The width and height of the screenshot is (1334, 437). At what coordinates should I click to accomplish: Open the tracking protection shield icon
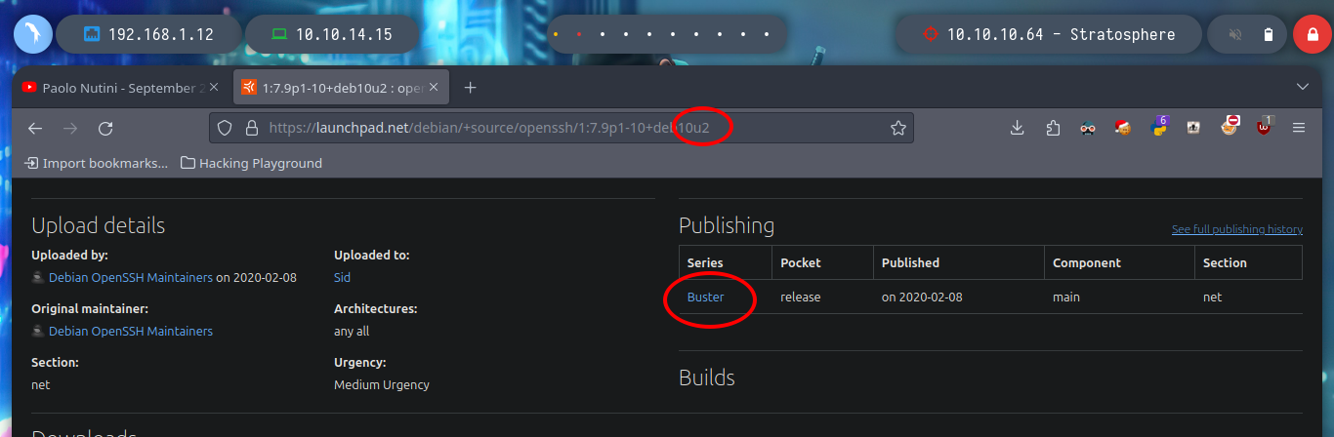tap(224, 128)
